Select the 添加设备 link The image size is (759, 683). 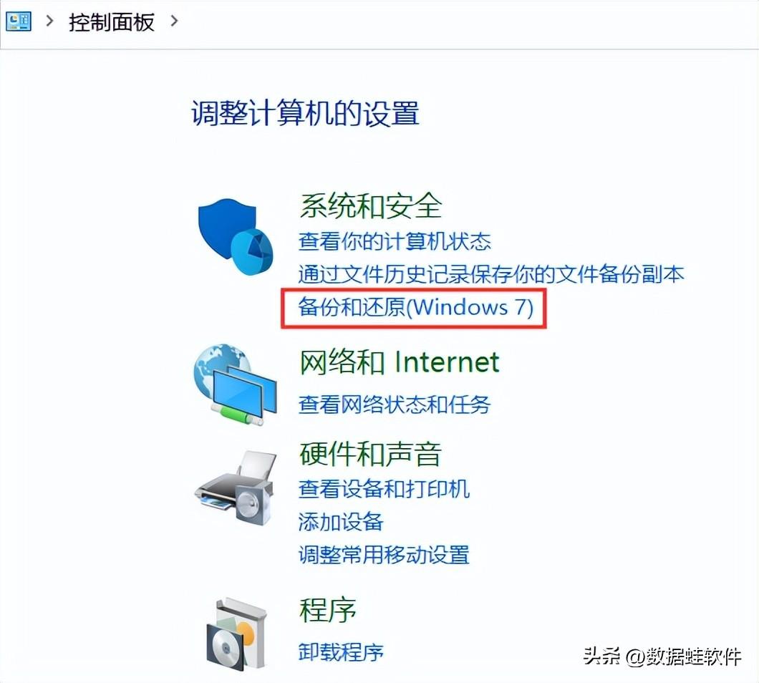341,522
